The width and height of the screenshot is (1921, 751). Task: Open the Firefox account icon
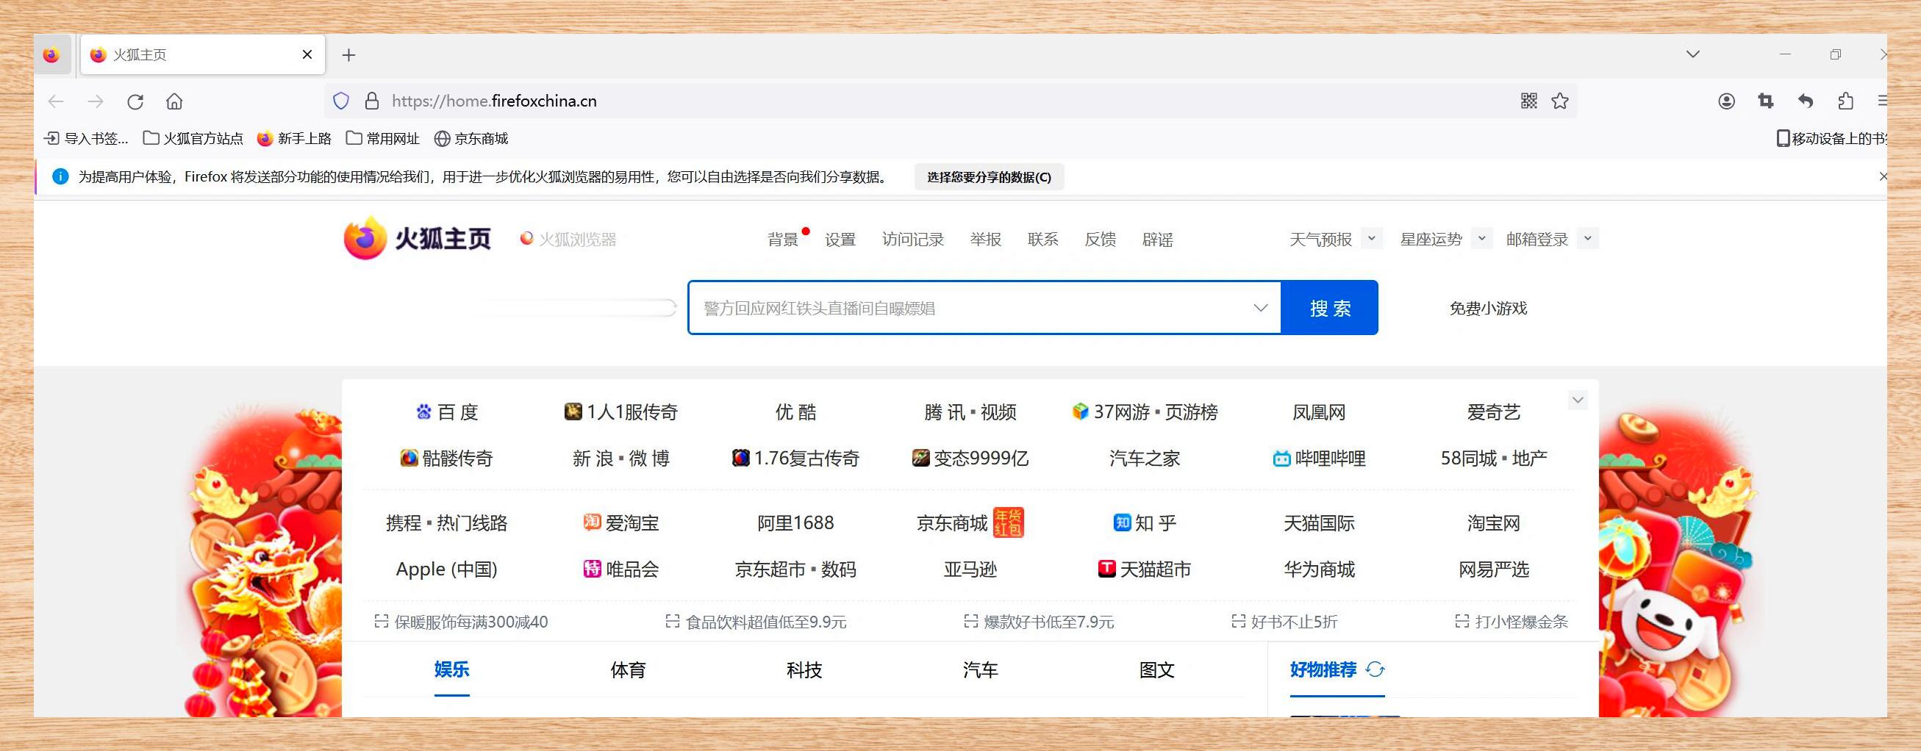click(x=1725, y=101)
